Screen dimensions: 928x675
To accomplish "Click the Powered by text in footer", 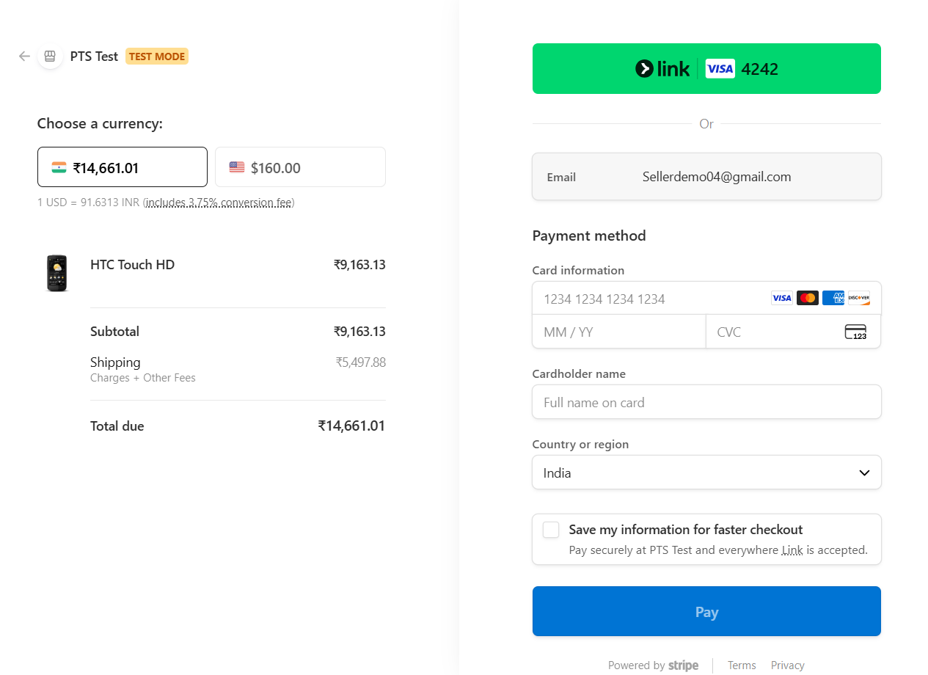I will tap(637, 665).
